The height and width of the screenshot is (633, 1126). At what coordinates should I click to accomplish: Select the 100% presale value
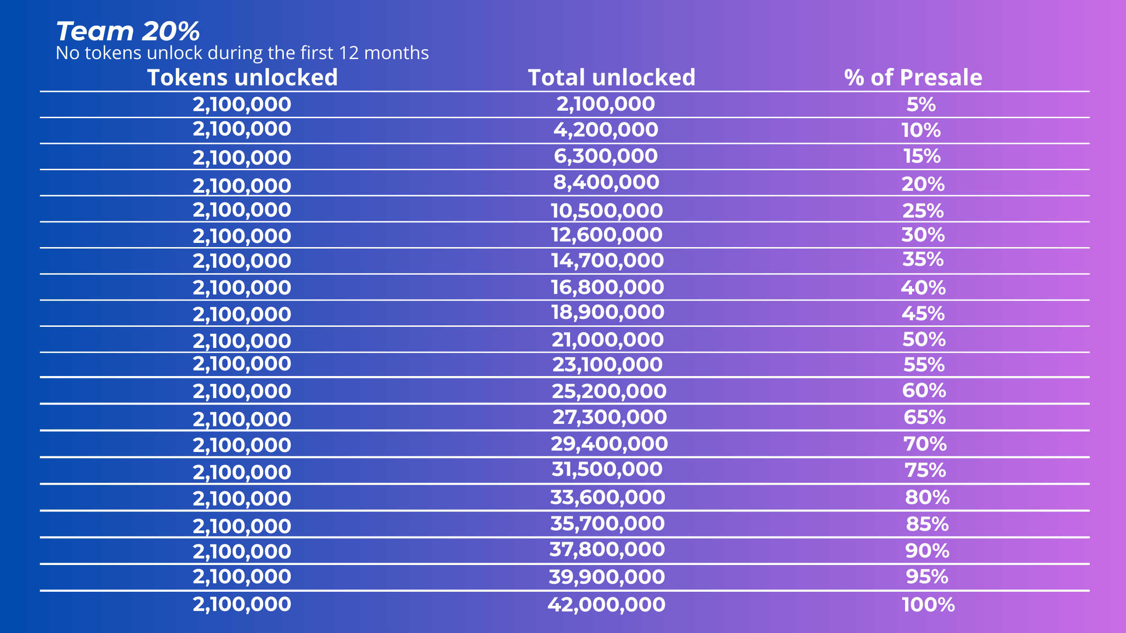[928, 605]
